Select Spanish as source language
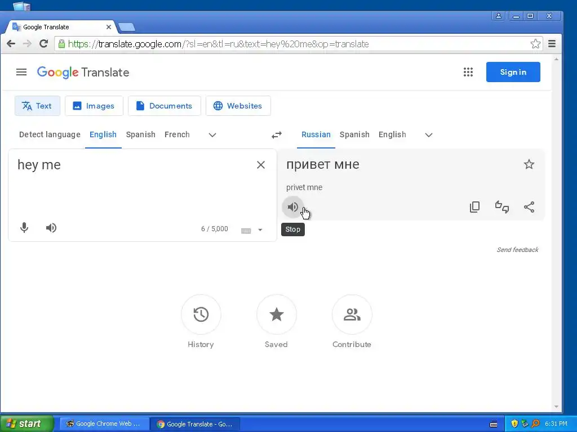Screen dimensions: 577x432 pyautogui.click(x=140, y=134)
